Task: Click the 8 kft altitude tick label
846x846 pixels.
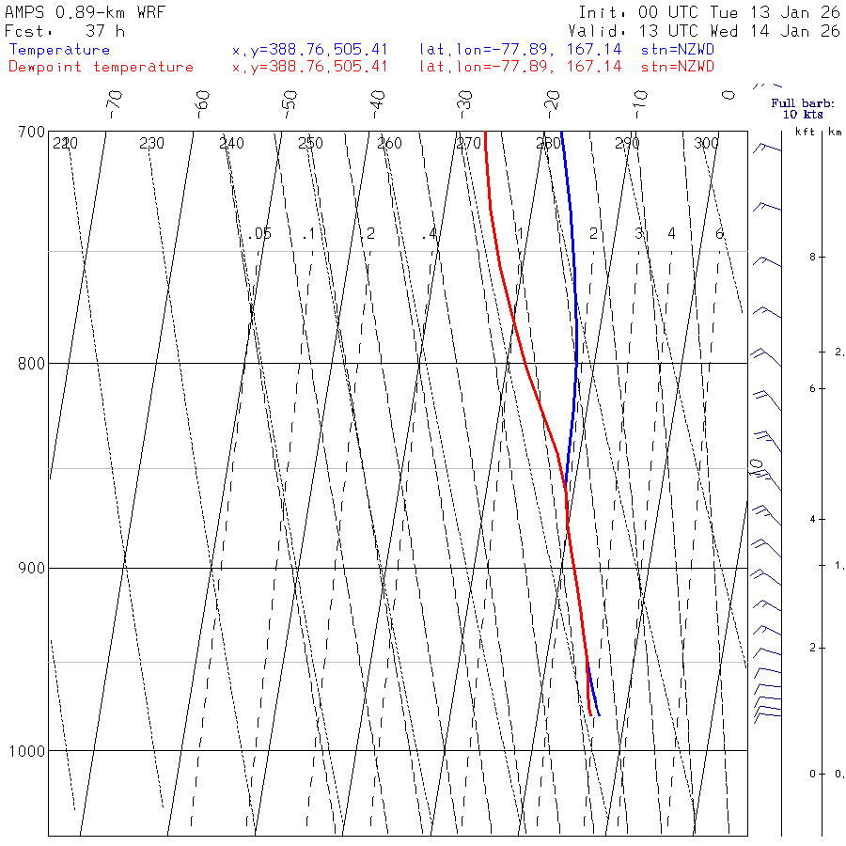Action: (x=812, y=258)
